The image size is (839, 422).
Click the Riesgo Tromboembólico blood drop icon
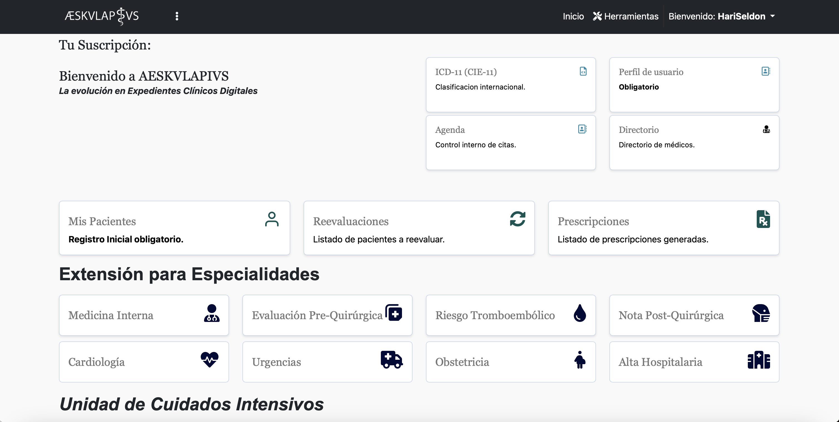580,313
